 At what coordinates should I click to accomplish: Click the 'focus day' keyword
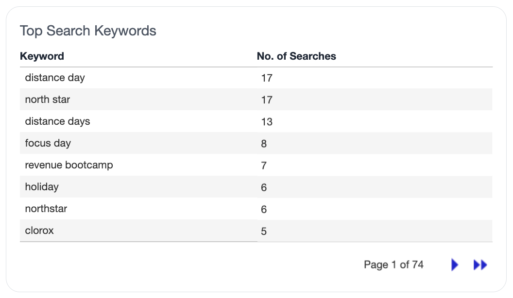pos(48,143)
